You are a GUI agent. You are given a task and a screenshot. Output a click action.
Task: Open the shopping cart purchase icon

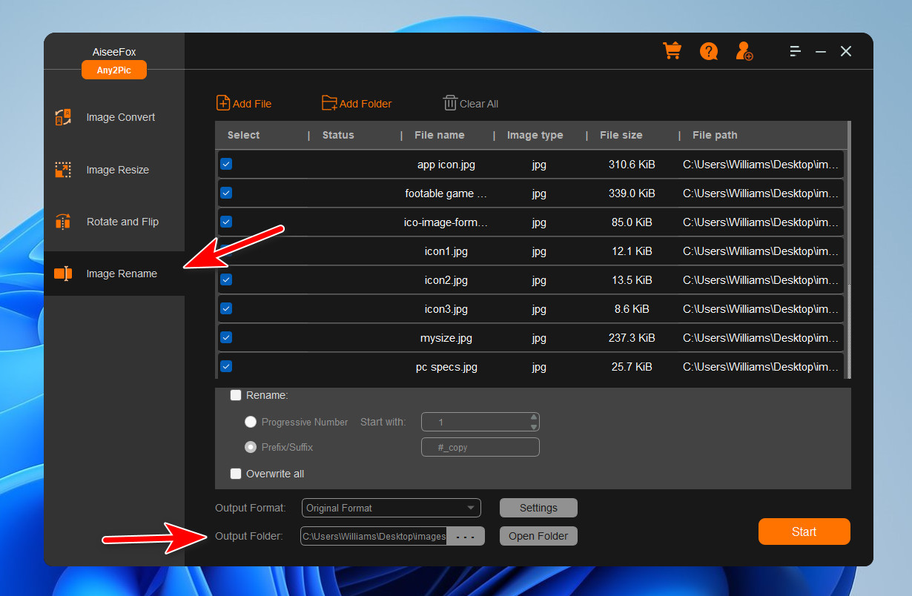coord(672,50)
